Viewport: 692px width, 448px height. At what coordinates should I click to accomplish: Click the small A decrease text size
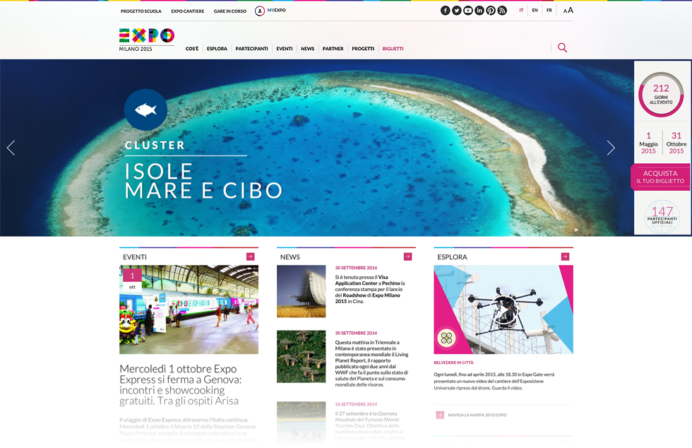click(x=565, y=11)
